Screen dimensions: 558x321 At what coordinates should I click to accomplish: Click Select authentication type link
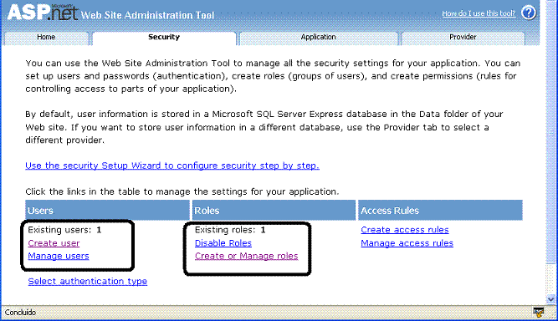click(x=88, y=281)
